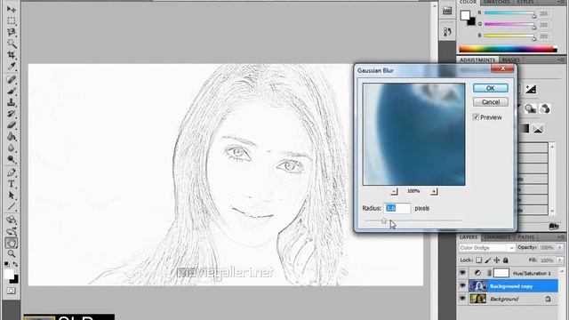
Task: Select the Clone Stamp tool
Action: [12, 102]
